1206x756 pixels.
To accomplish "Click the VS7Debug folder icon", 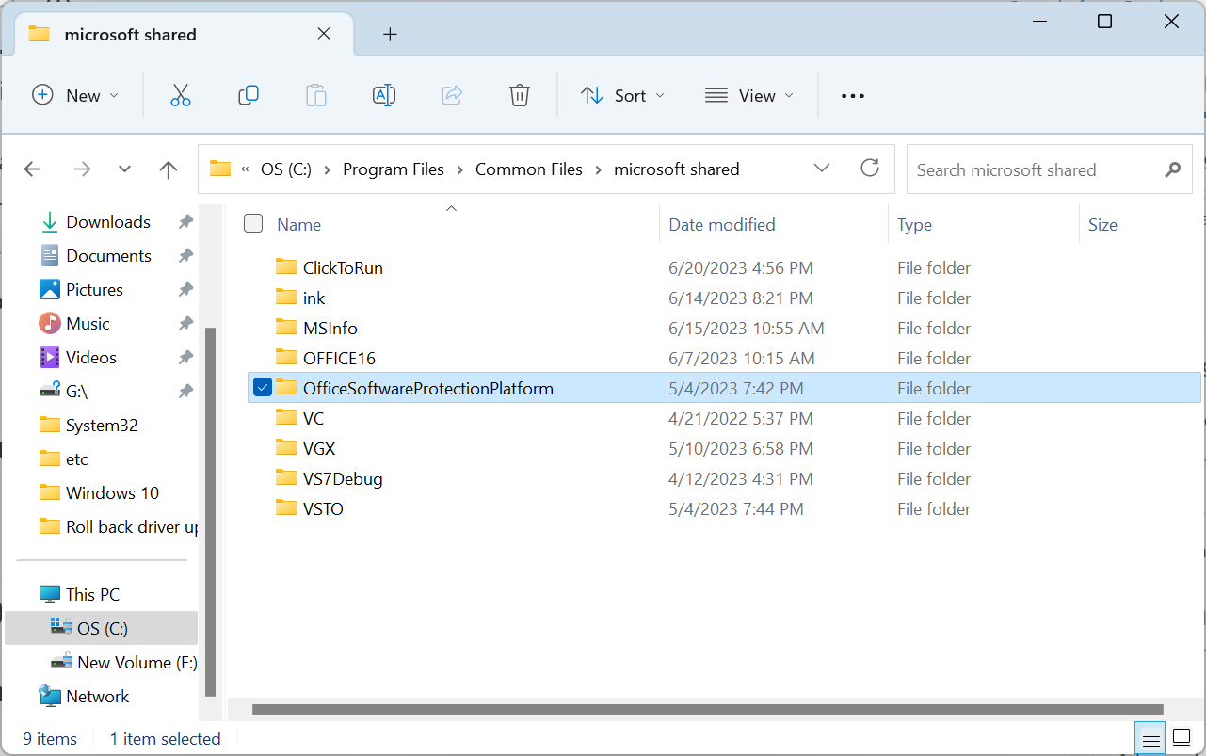I will pyautogui.click(x=286, y=478).
